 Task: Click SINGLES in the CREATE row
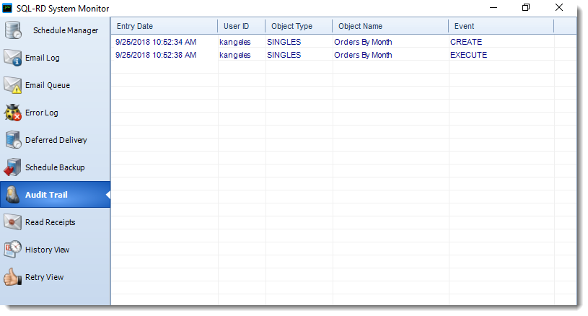click(284, 42)
